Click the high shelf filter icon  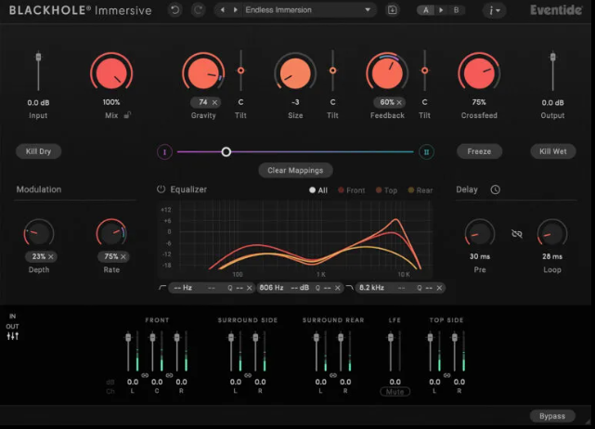(350, 288)
